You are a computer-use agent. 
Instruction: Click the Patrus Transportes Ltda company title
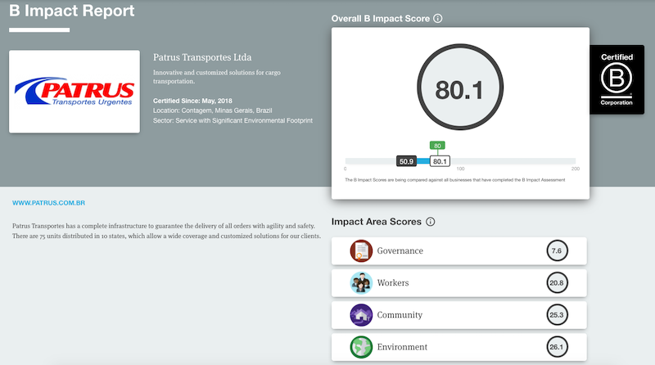(202, 57)
